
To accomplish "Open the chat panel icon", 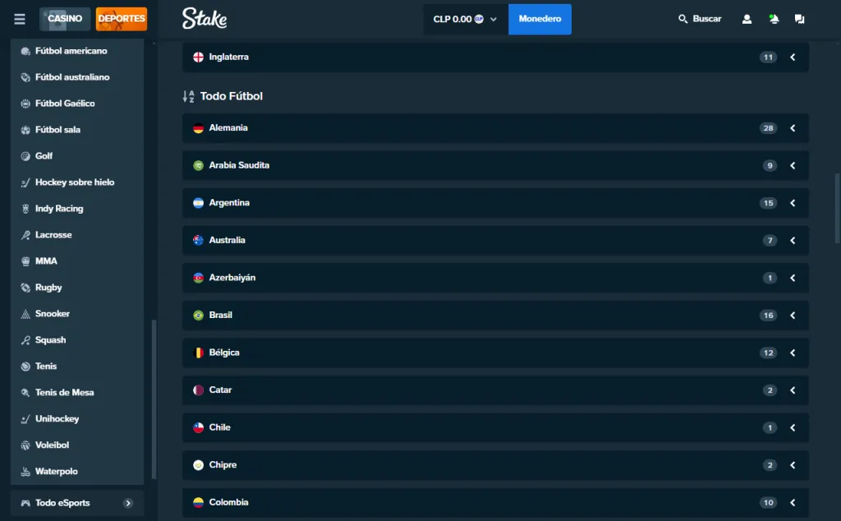I will pyautogui.click(x=799, y=18).
